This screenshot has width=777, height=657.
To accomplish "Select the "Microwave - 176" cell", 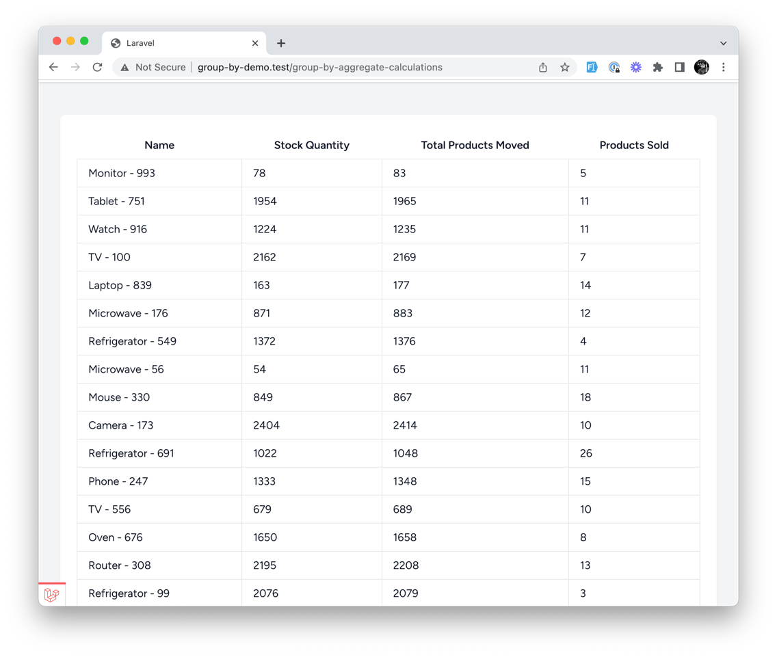I will [x=159, y=313].
